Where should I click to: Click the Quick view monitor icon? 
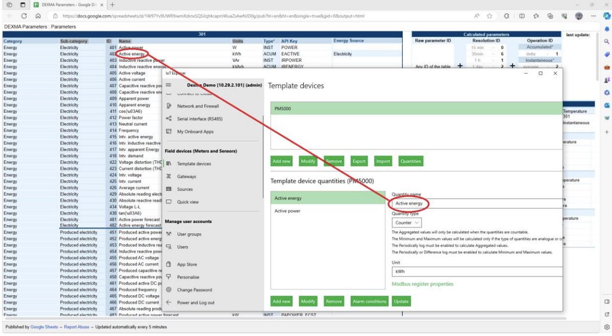pos(169,202)
